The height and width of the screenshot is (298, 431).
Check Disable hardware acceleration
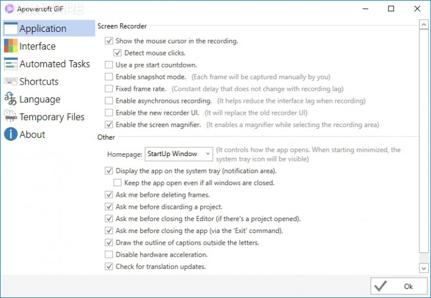(109, 254)
